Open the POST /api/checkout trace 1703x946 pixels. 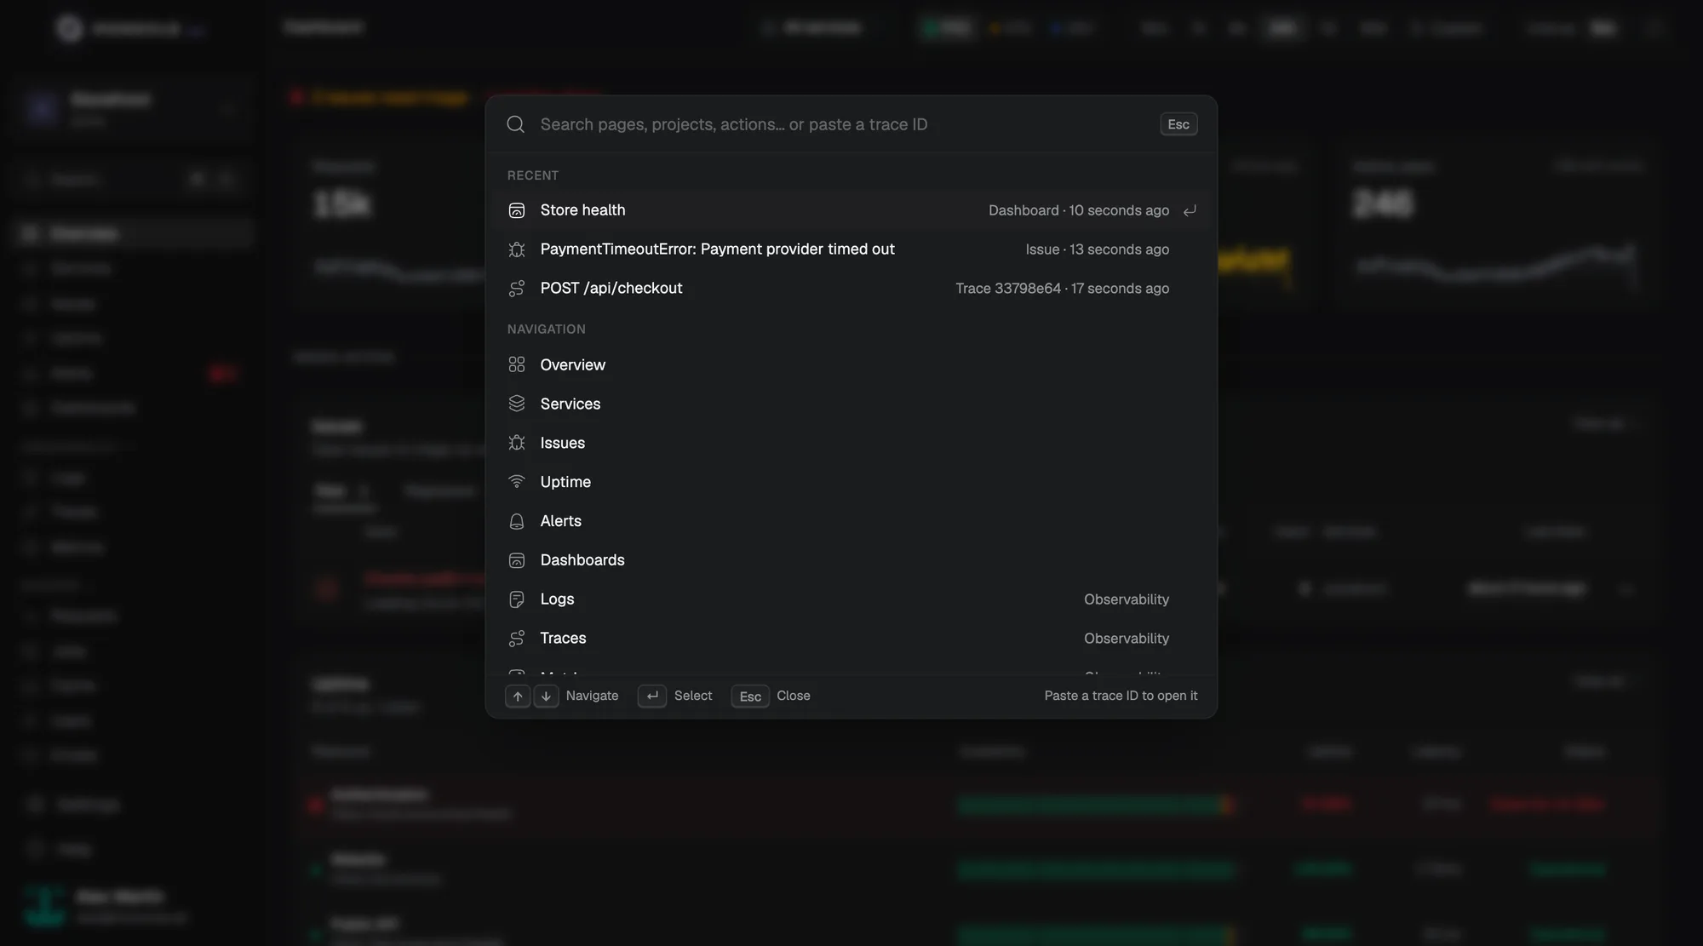tap(851, 289)
